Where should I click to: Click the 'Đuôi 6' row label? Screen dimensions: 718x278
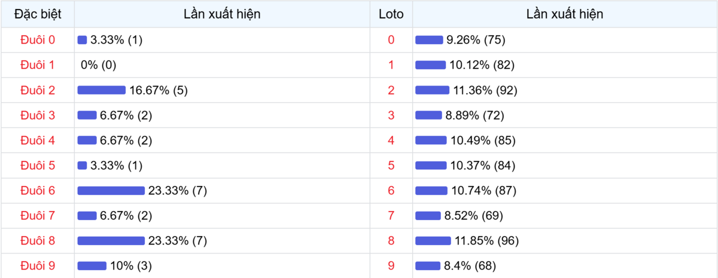[x=37, y=191]
